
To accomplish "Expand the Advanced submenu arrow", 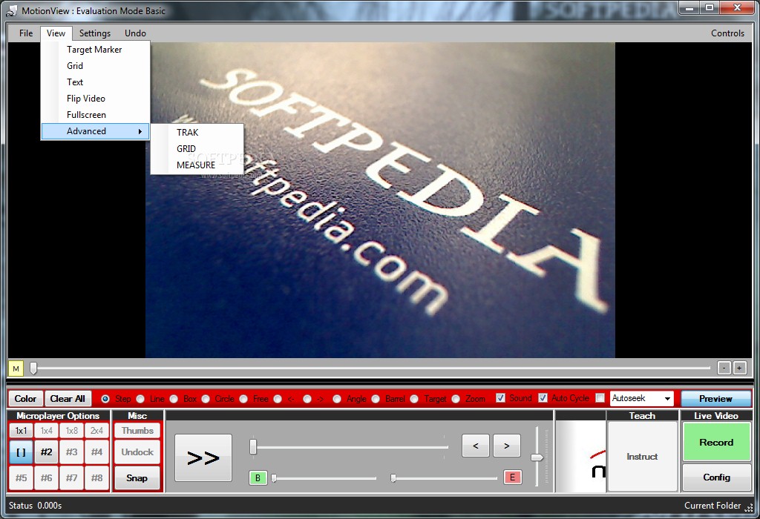I will click(140, 131).
